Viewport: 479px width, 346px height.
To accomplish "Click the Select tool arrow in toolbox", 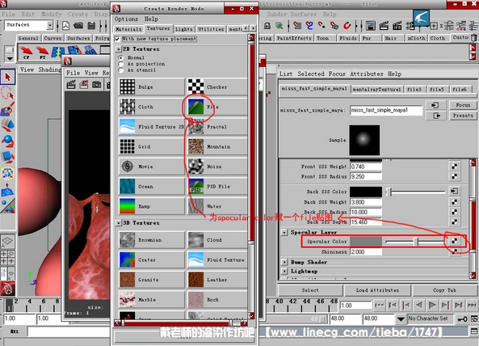I will coord(7,77).
